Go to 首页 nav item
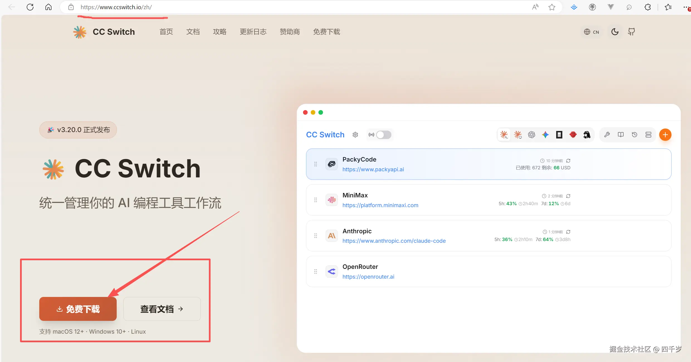This screenshot has height=362, width=691. point(166,32)
